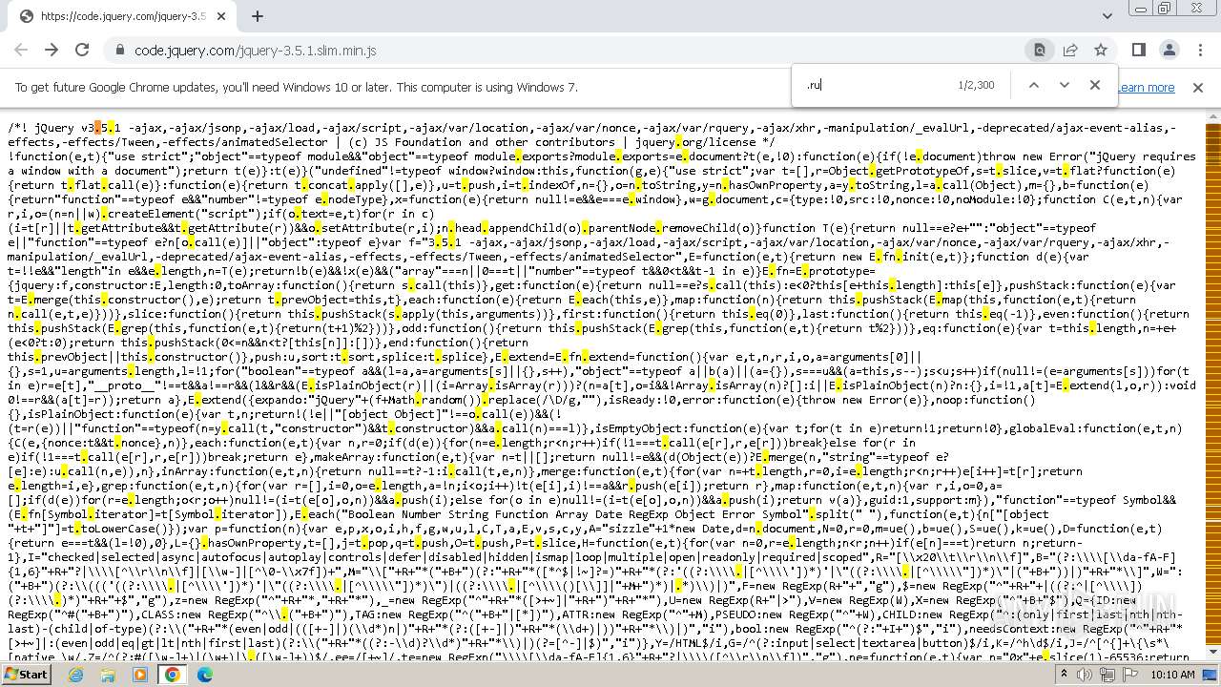Go forward to the next page
The height and width of the screenshot is (687, 1221).
[x=52, y=50]
